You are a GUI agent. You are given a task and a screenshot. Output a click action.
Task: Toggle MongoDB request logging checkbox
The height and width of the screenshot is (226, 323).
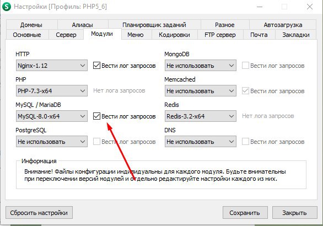(245, 66)
